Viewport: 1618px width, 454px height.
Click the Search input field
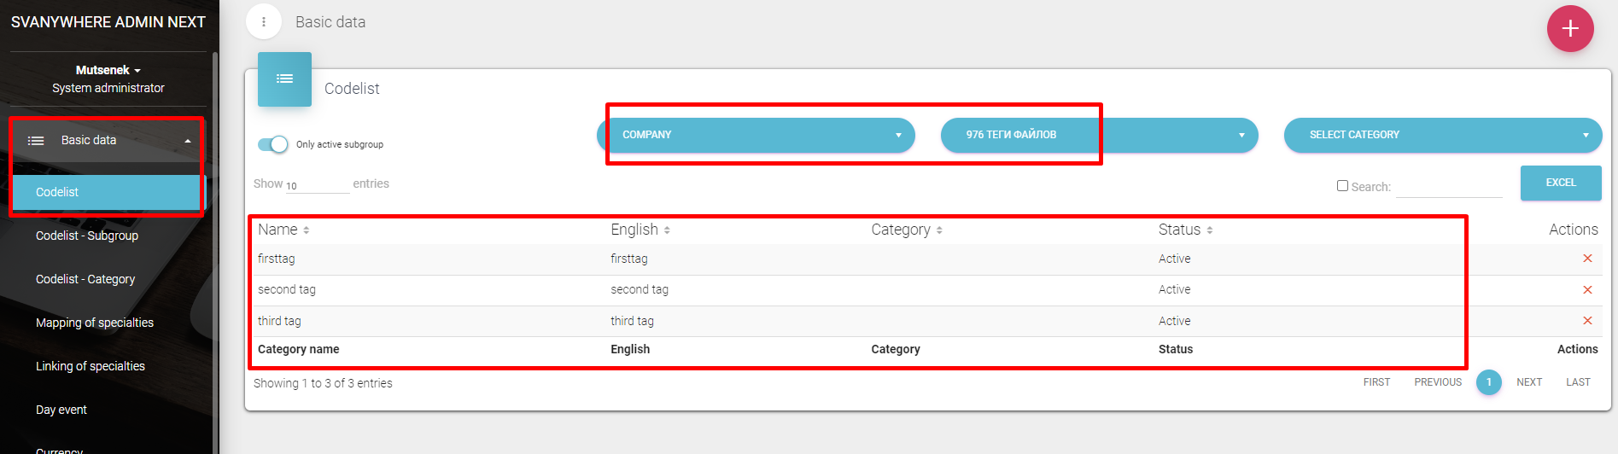click(x=1448, y=187)
